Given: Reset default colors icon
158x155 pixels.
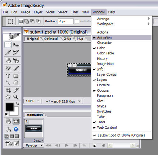Looking at the screenshot, I should click(6, 114).
